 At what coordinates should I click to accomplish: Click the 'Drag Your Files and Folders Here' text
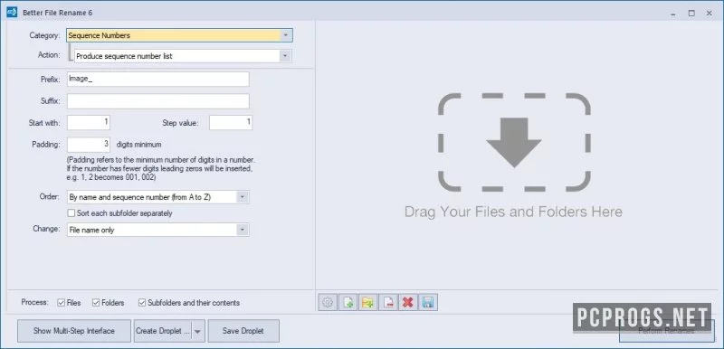pos(513,212)
